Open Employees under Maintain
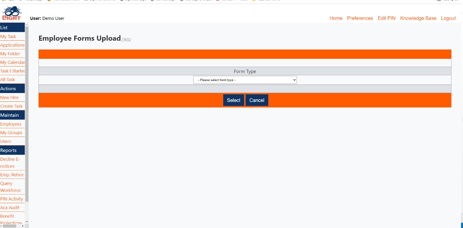Viewport: 463px width, 228px height. 11,124
